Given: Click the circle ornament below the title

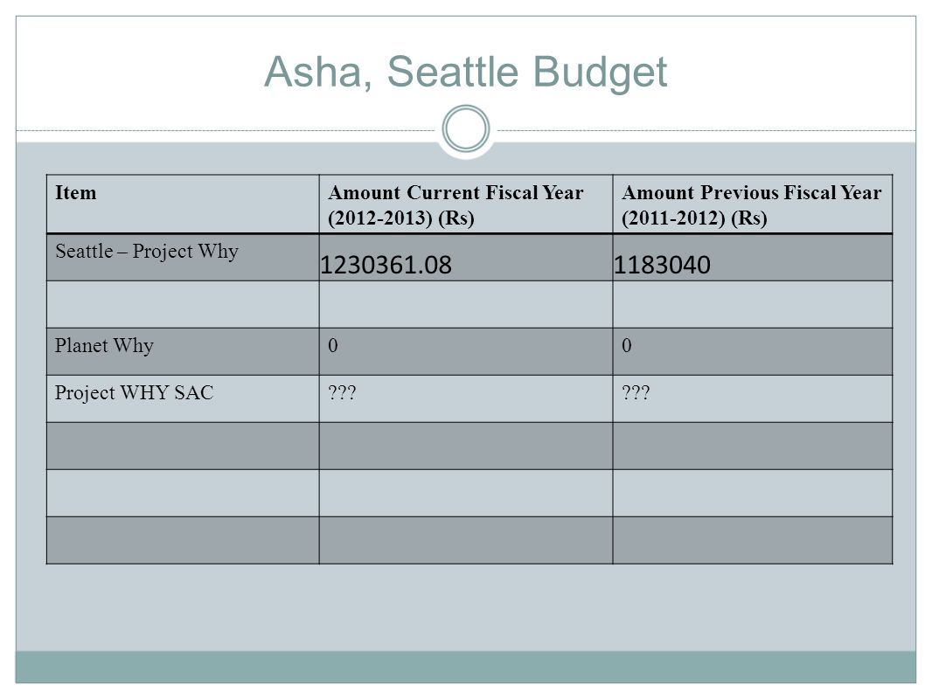Looking at the screenshot, I should point(466,128).
